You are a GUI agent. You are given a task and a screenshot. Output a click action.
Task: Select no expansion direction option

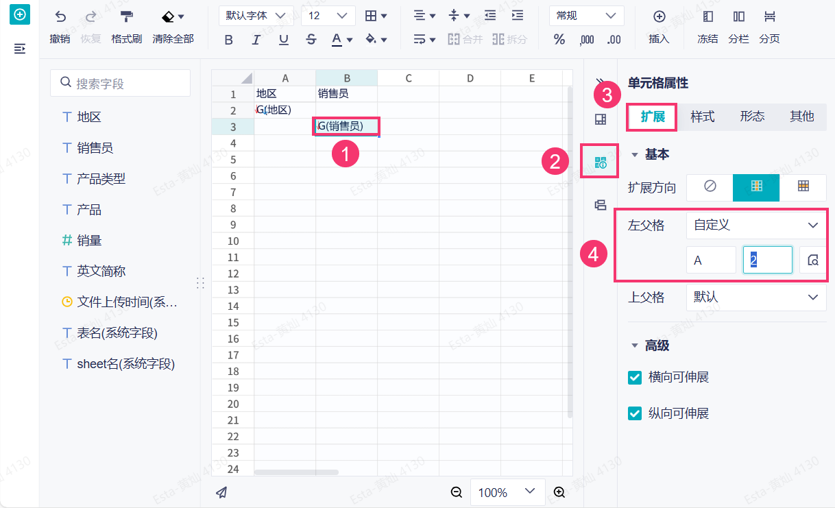710,187
